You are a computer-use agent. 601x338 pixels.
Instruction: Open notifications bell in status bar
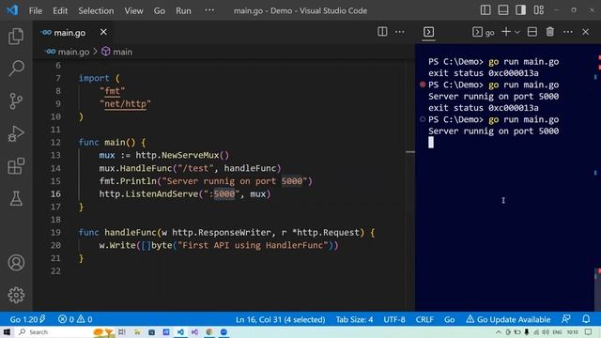coord(586,319)
